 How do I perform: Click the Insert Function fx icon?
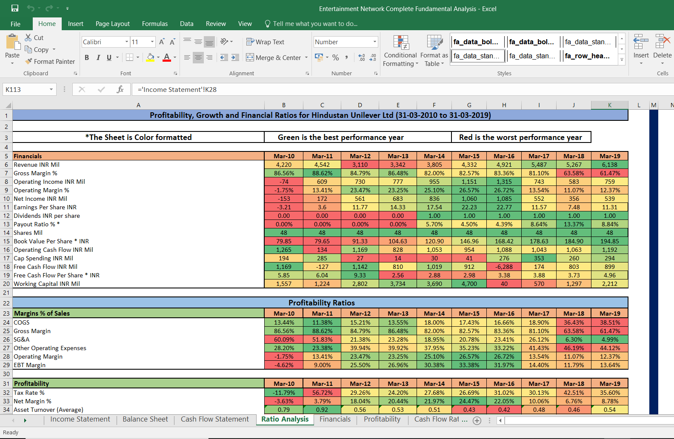click(120, 89)
